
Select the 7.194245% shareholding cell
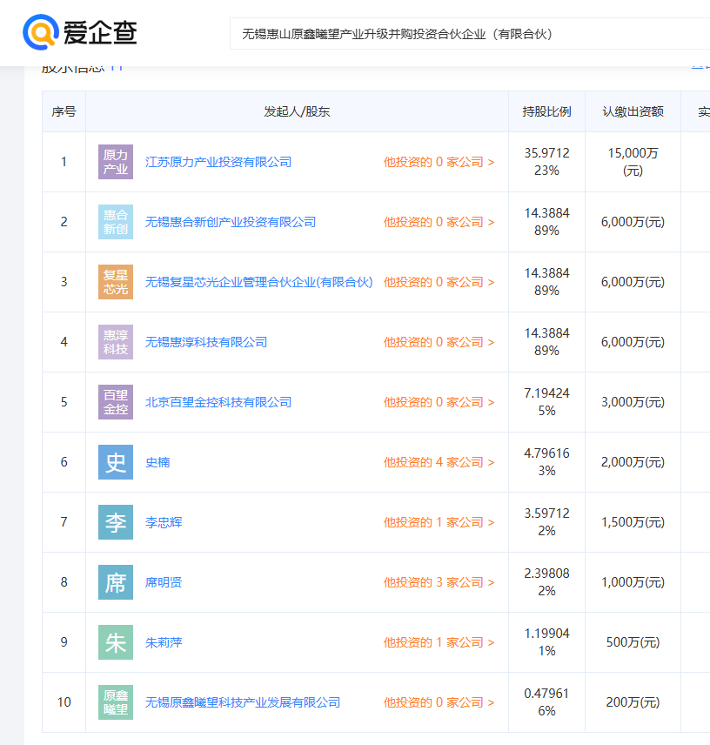546,402
